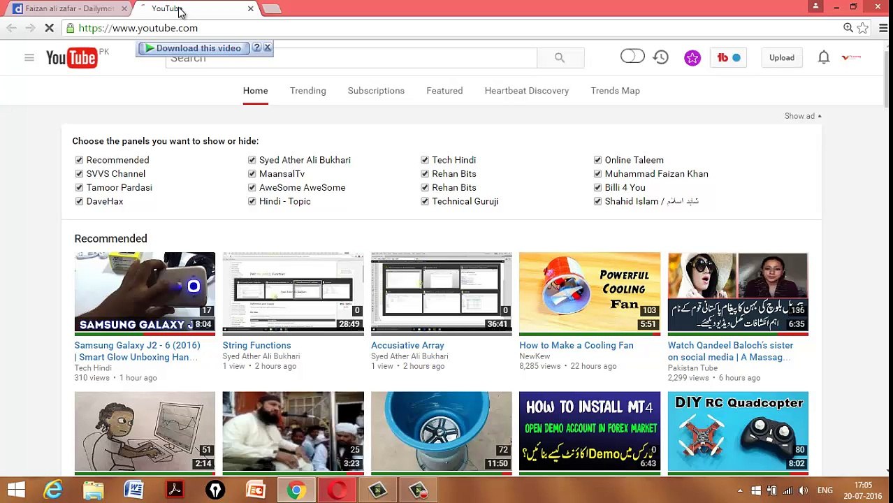Click the address bar URL
The height and width of the screenshot is (503, 893).
point(138,28)
